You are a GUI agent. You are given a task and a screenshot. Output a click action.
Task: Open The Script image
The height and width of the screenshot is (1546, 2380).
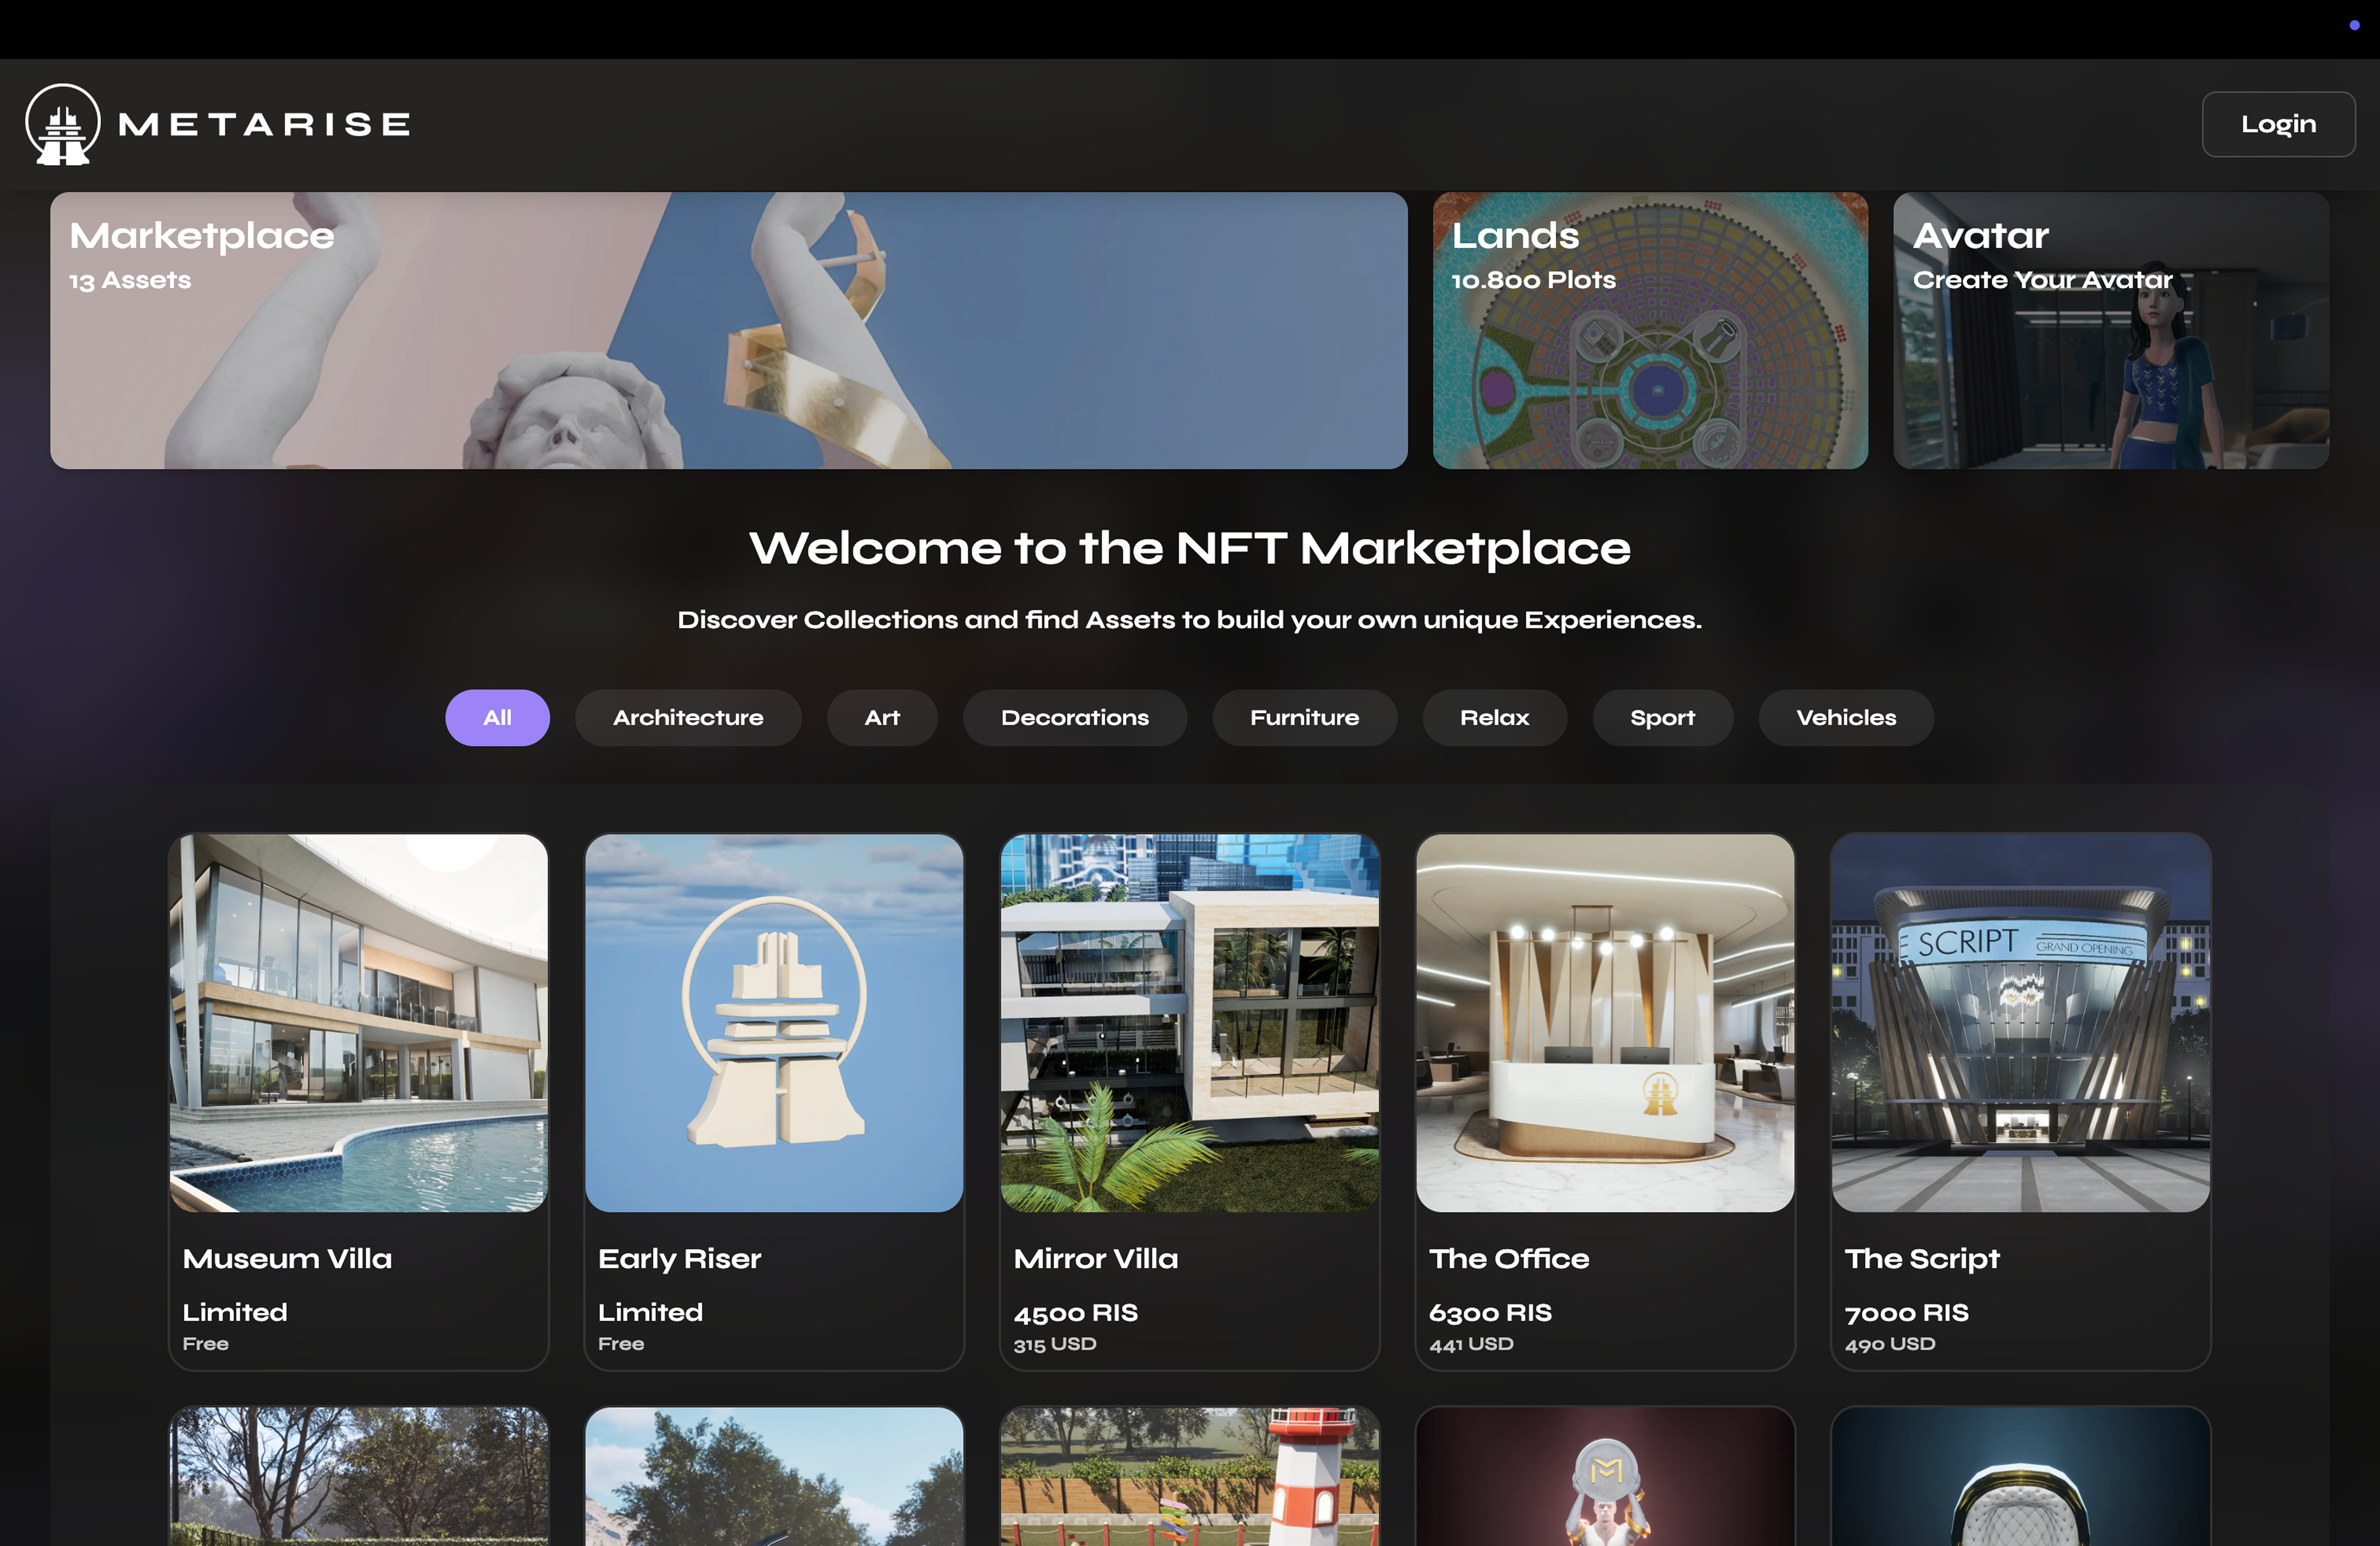2021,1023
